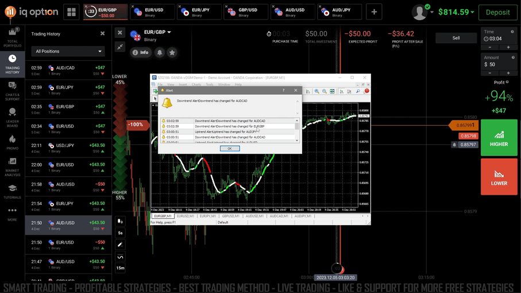Open Chats & Support sidebar item
The width and height of the screenshot is (521, 293).
pos(12,91)
